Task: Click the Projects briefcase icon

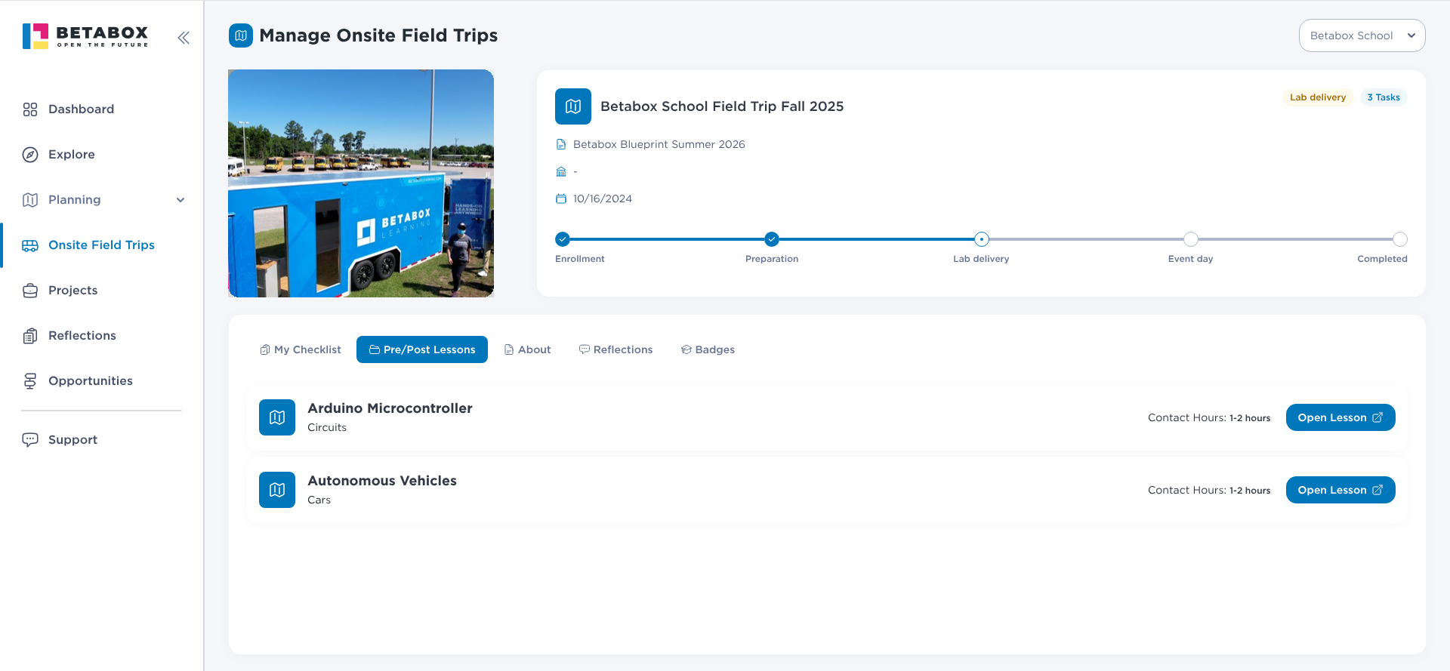Action: [30, 291]
